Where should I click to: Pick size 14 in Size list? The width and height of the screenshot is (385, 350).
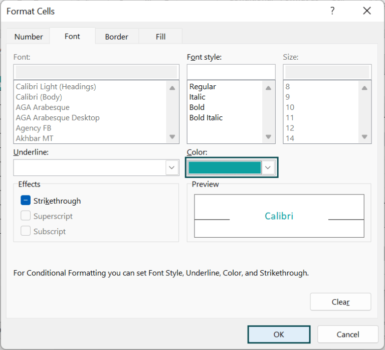click(290, 138)
